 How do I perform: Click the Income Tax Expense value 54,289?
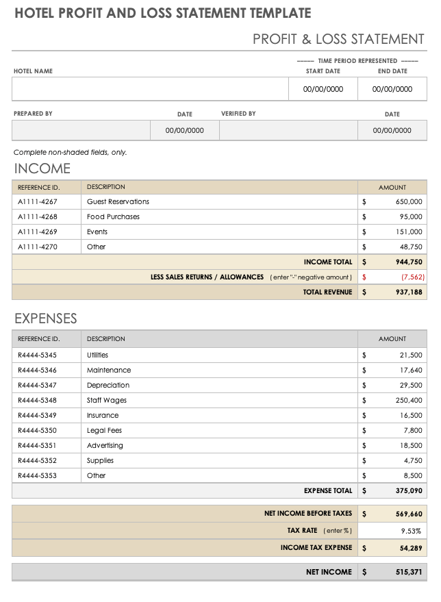click(x=410, y=548)
